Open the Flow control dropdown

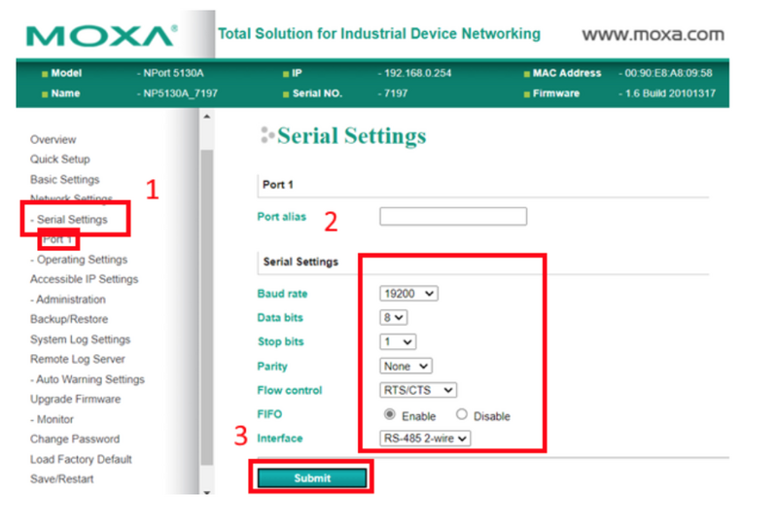click(418, 390)
